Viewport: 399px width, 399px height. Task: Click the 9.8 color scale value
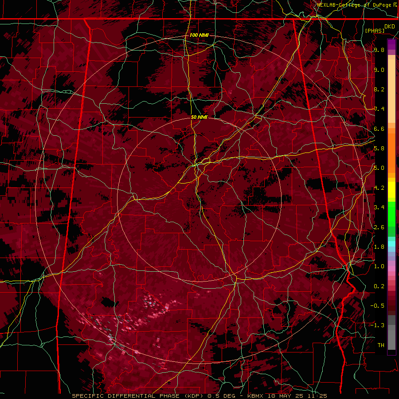click(379, 50)
